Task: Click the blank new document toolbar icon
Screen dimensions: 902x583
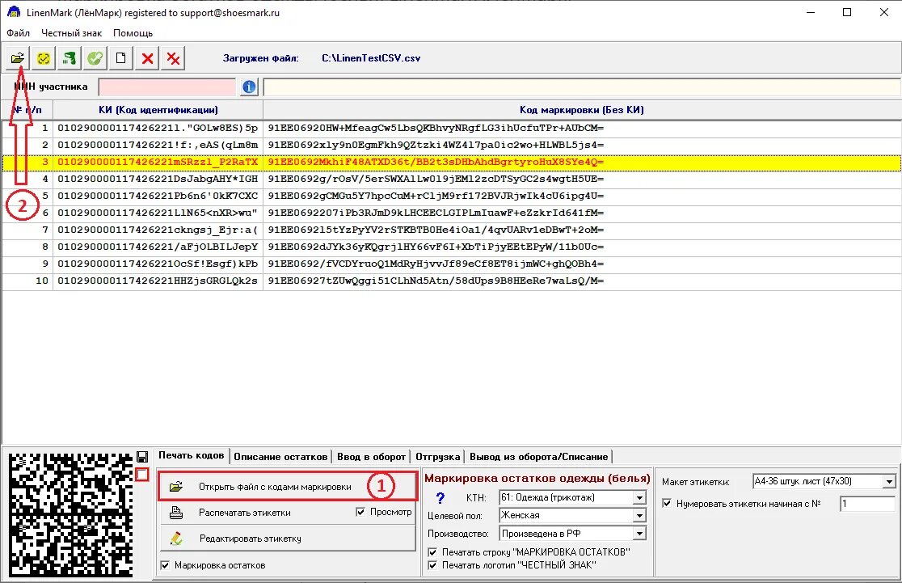Action: click(x=120, y=58)
